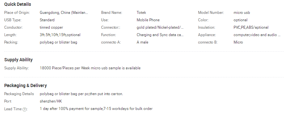Click the Length value 3ft.5ft,10ft,15ft,optional
Image resolution: width=284 pixels, height=118 pixels.
60,35
